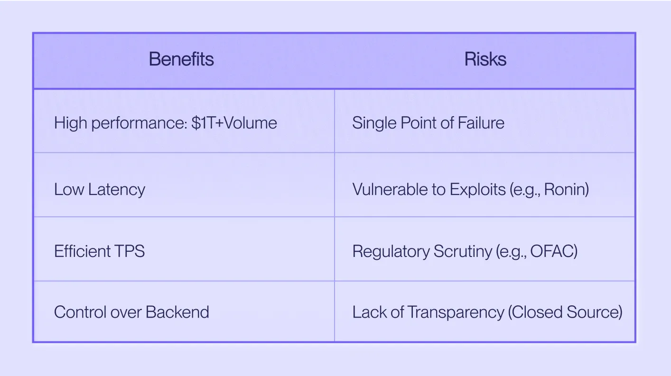Click the $1T+Volume text
This screenshot has height=376, width=671.
[x=234, y=123]
